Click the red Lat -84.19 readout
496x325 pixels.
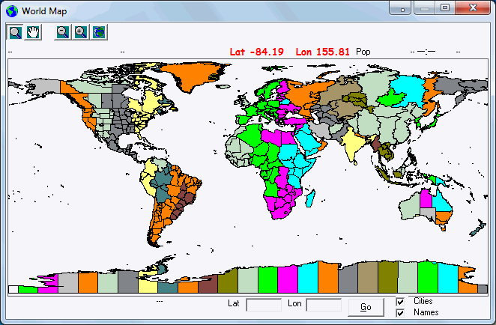click(256, 52)
